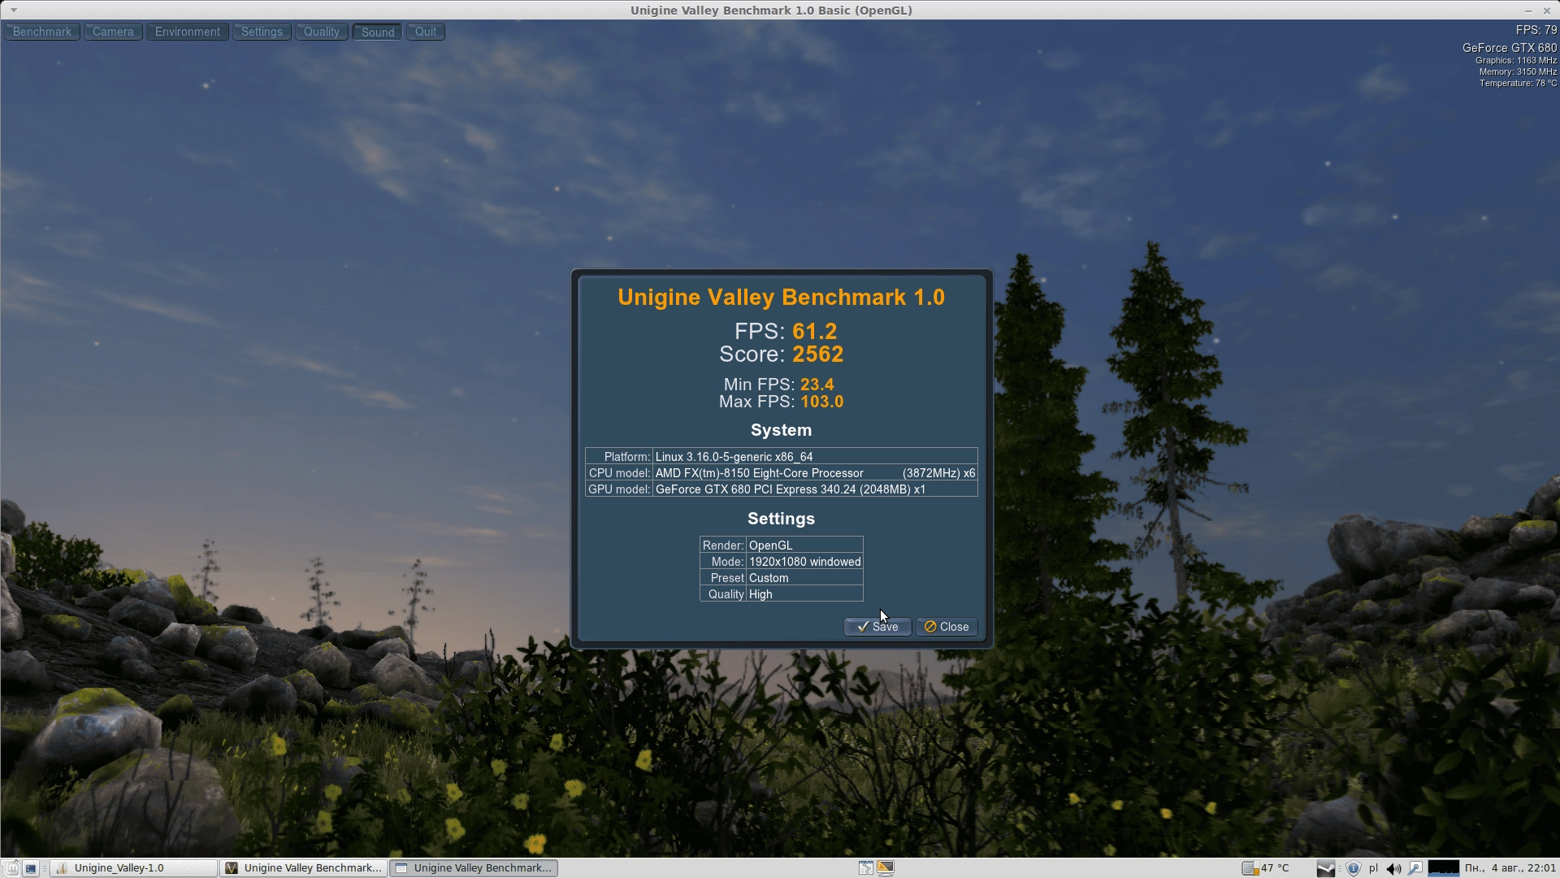This screenshot has width=1560, height=878.
Task: Open the Benchmark menu
Action: [42, 32]
